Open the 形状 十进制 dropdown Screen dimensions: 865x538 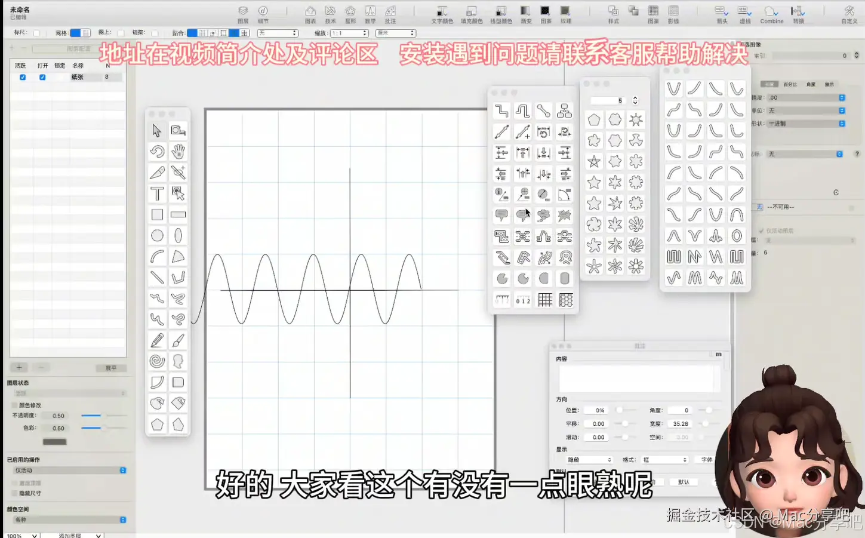pyautogui.click(x=806, y=124)
